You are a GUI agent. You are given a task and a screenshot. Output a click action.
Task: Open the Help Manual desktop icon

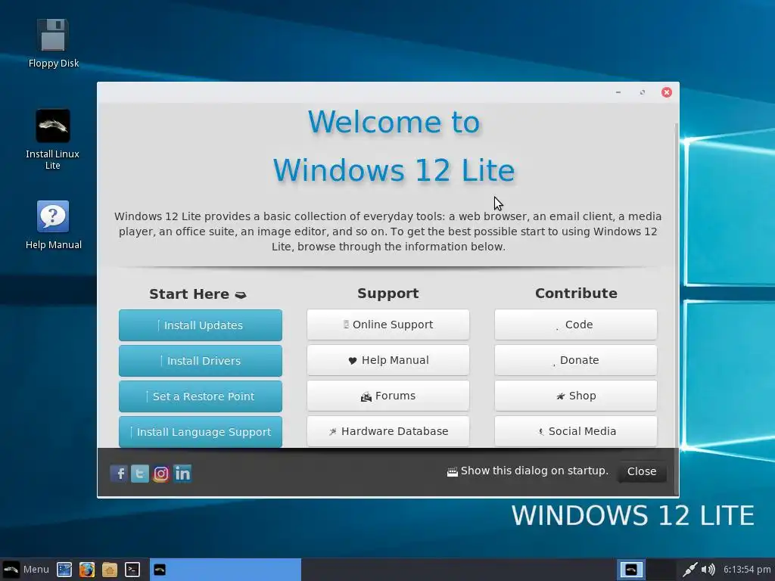(53, 225)
